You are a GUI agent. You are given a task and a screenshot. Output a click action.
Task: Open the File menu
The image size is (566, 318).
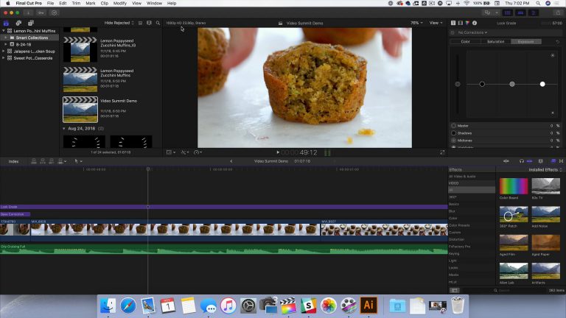(51, 3)
